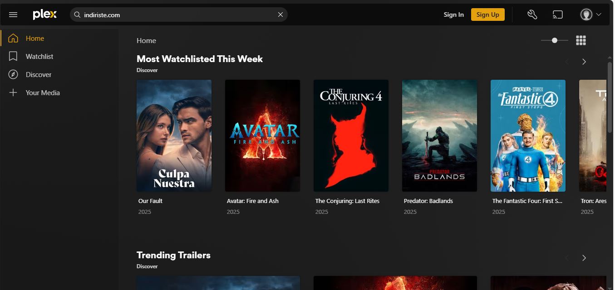Open Watchlist from the sidebar
Screen dimensions: 615x290
point(39,57)
